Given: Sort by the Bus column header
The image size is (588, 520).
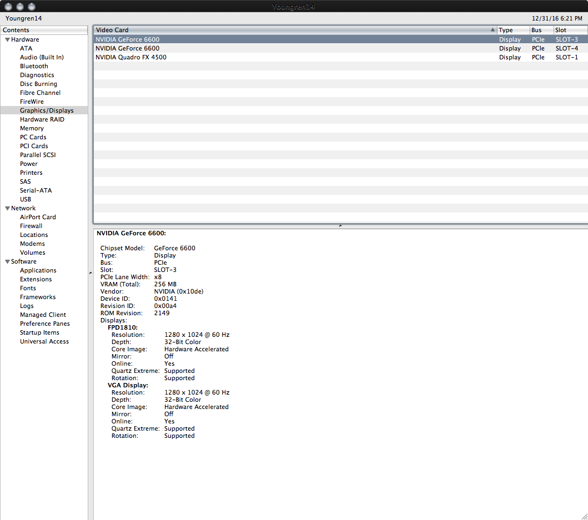Looking at the screenshot, I should click(x=541, y=30).
